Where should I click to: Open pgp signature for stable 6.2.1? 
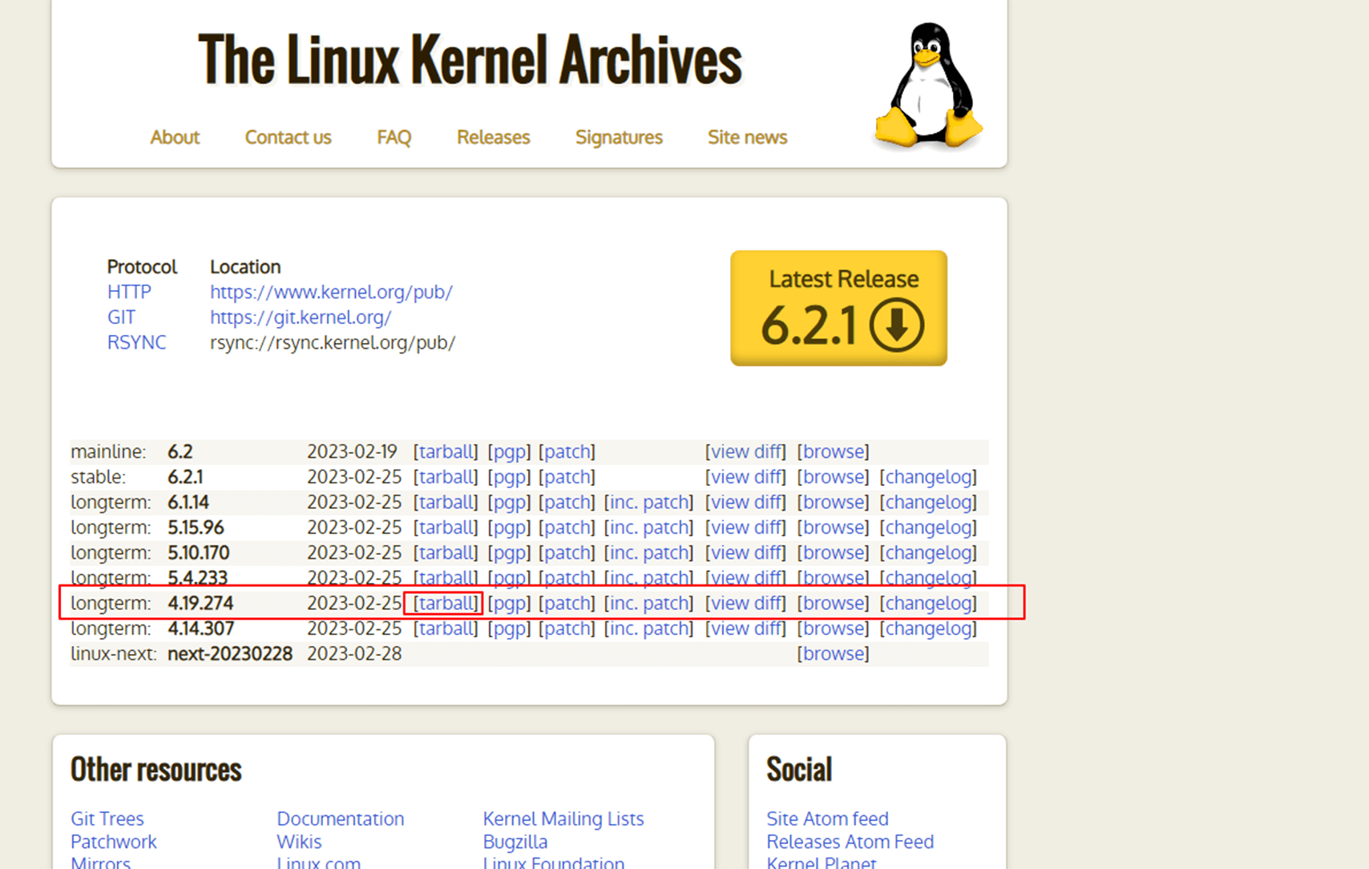click(509, 477)
